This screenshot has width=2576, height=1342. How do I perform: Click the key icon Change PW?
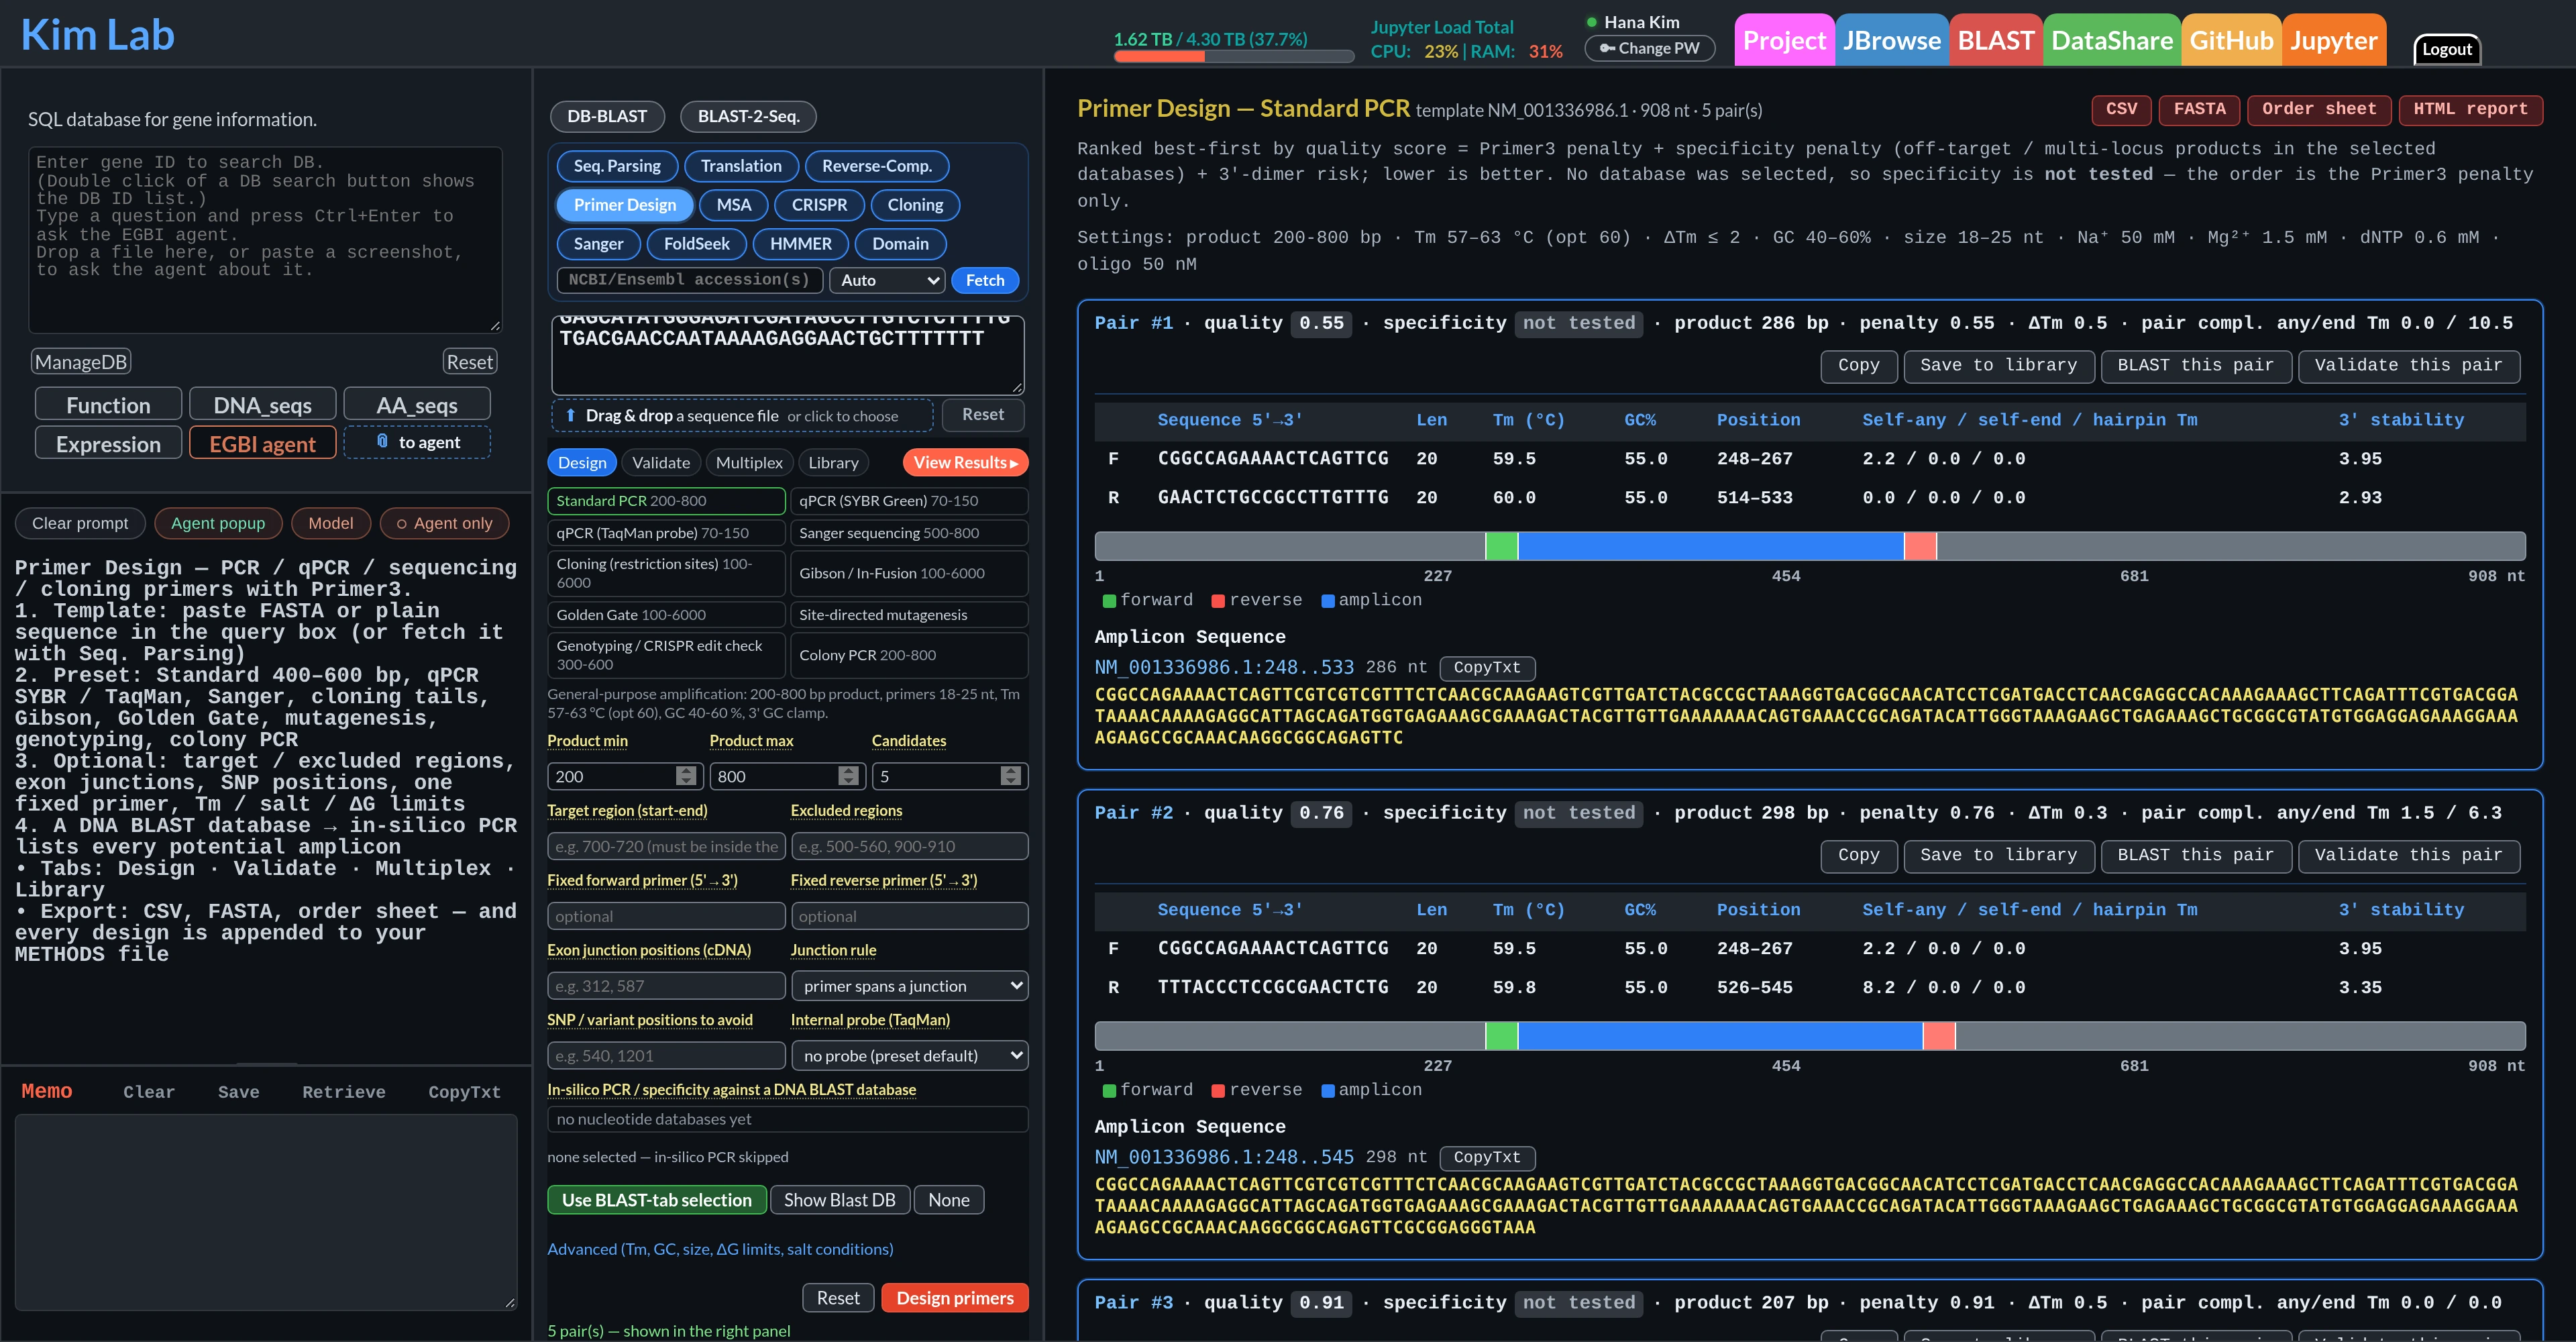pyautogui.click(x=1607, y=48)
